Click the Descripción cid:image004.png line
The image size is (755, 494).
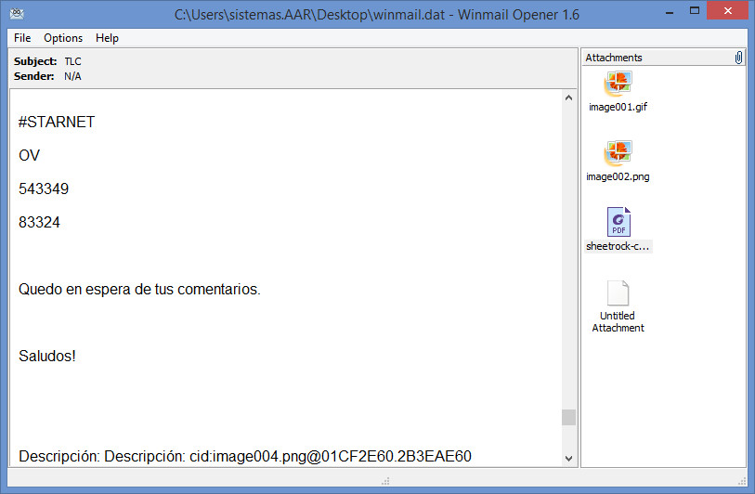(244, 456)
